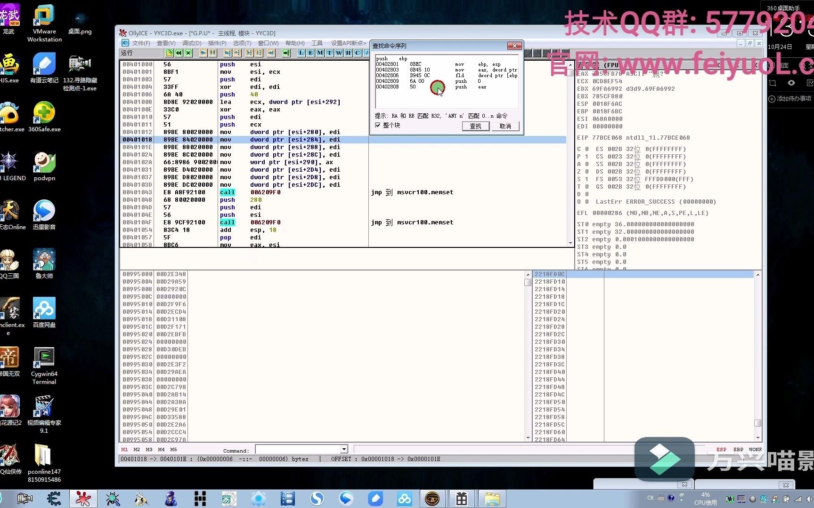
Task: Select disassembly row 00401043 call memset
Action: point(344,192)
